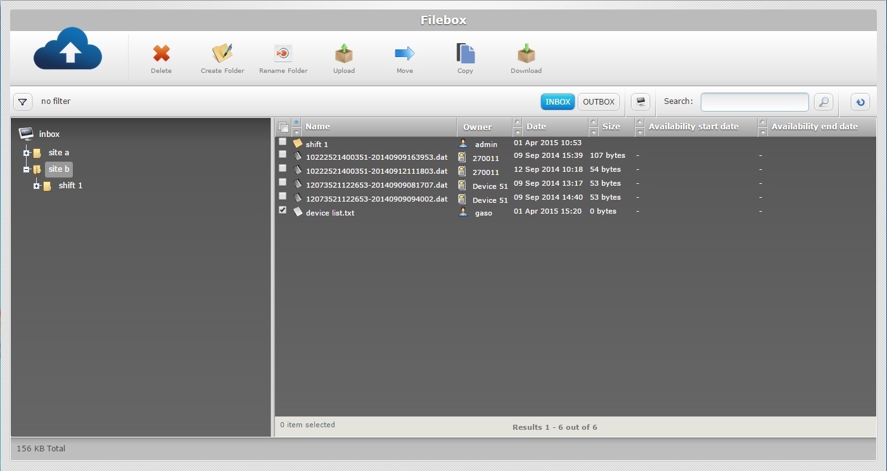The width and height of the screenshot is (887, 471).
Task: Sort Name column ascending arrow
Action: coord(297,122)
